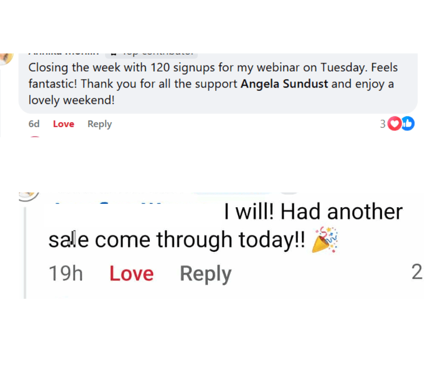Reply to the webinar signups comment
443x371 pixels.
(99, 124)
